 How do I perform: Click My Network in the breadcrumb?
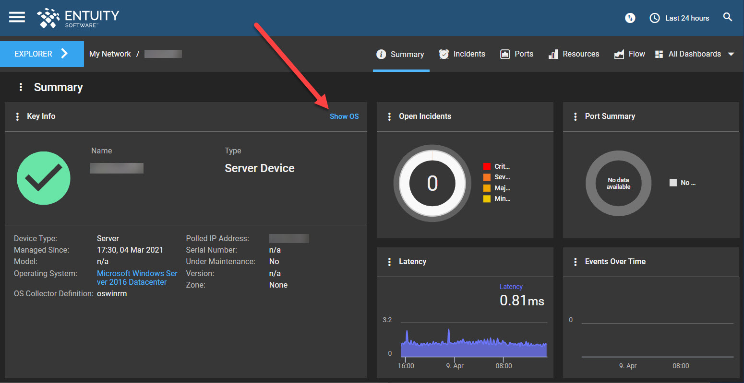click(x=110, y=54)
